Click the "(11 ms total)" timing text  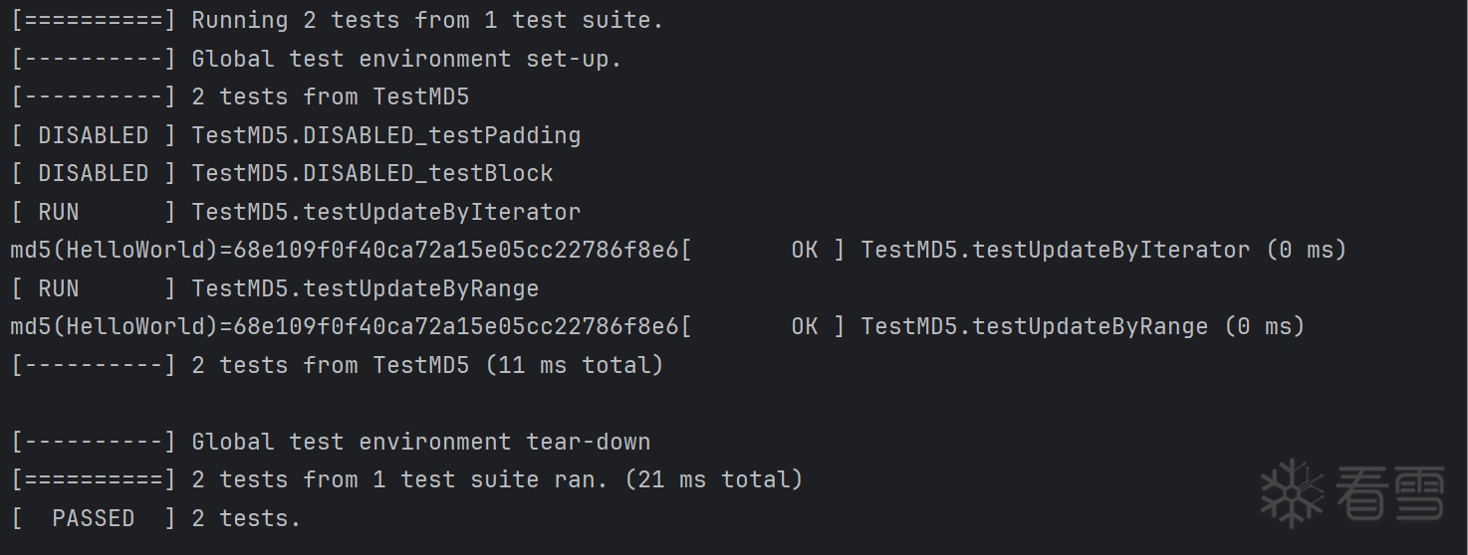(574, 365)
